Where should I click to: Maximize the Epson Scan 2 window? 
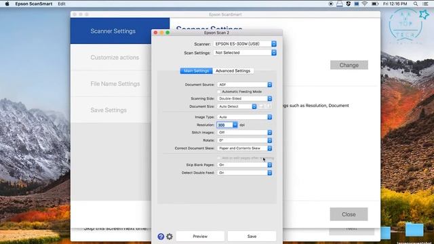click(167, 33)
